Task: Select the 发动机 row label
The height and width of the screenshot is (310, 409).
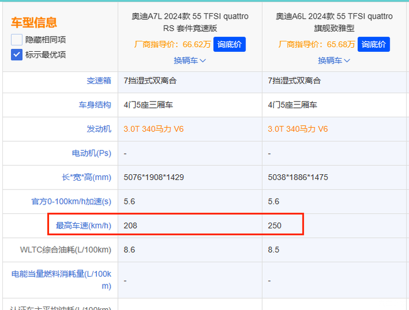Action: click(99, 129)
